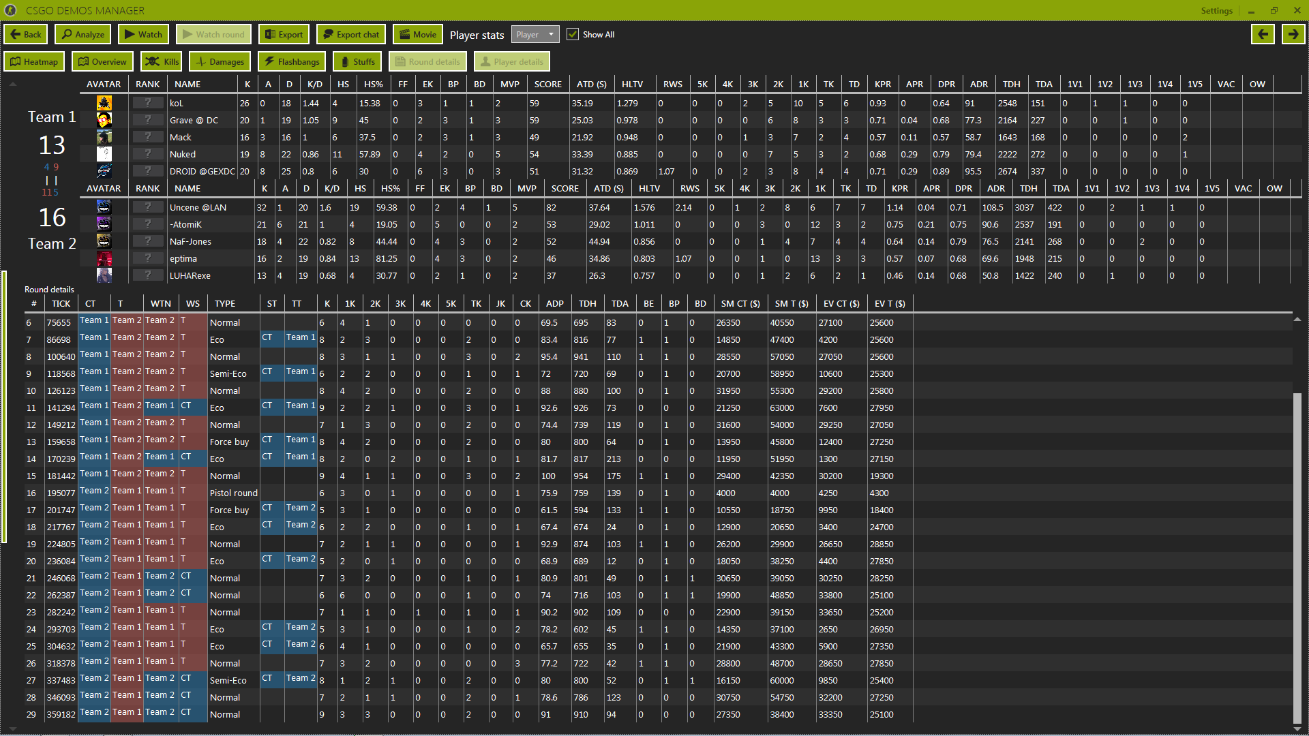Click eptima's unknown rank icon
The image size is (1309, 736).
147,258
